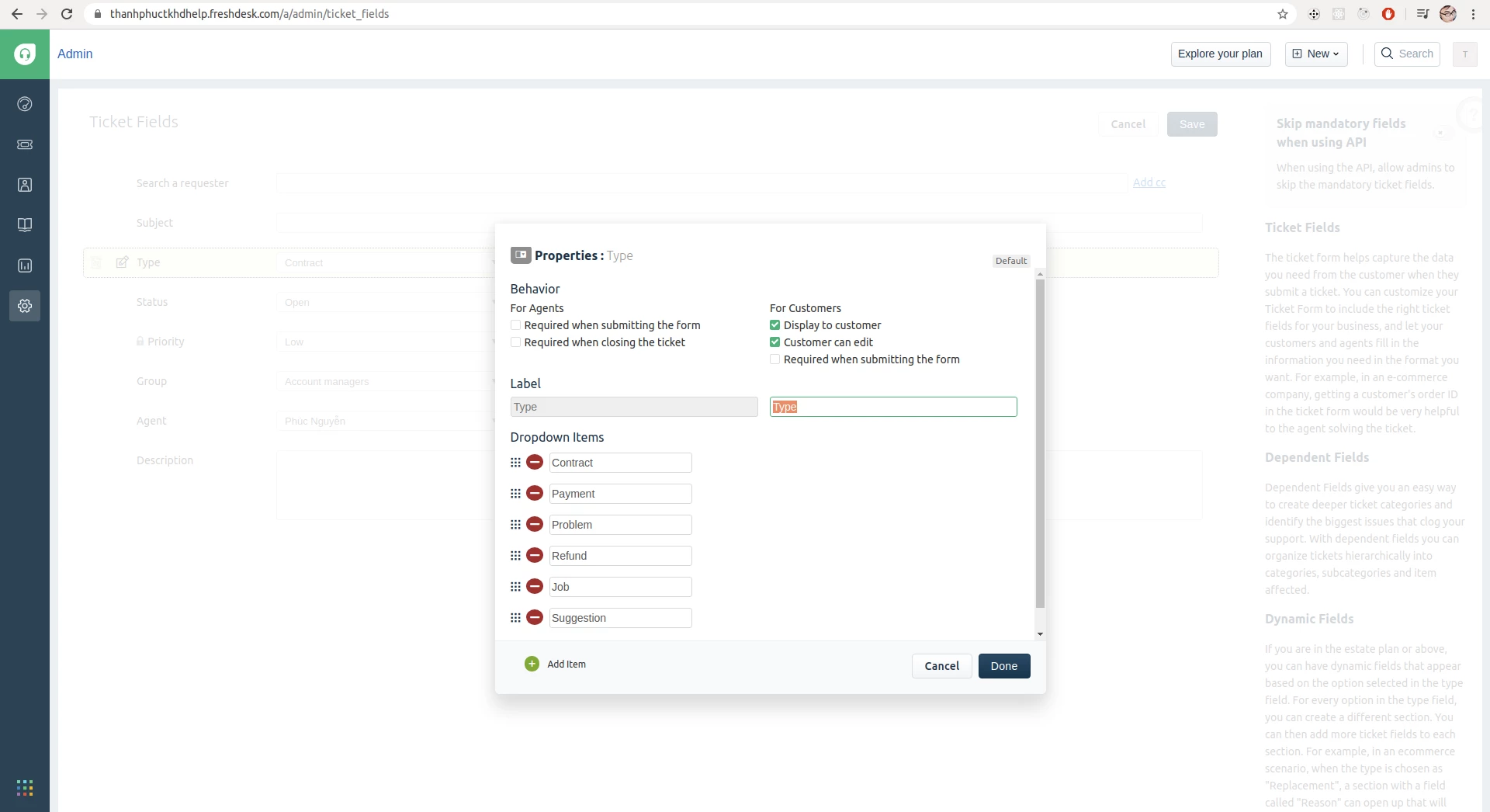
Task: Grab the drag handle for Contract
Action: tap(515, 463)
